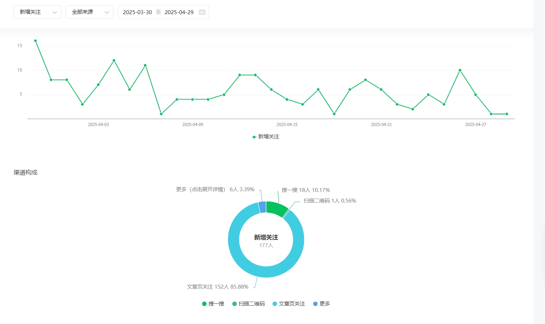Toggle 文章页关注 legend item
This screenshot has width=545, height=324.
[x=289, y=304]
